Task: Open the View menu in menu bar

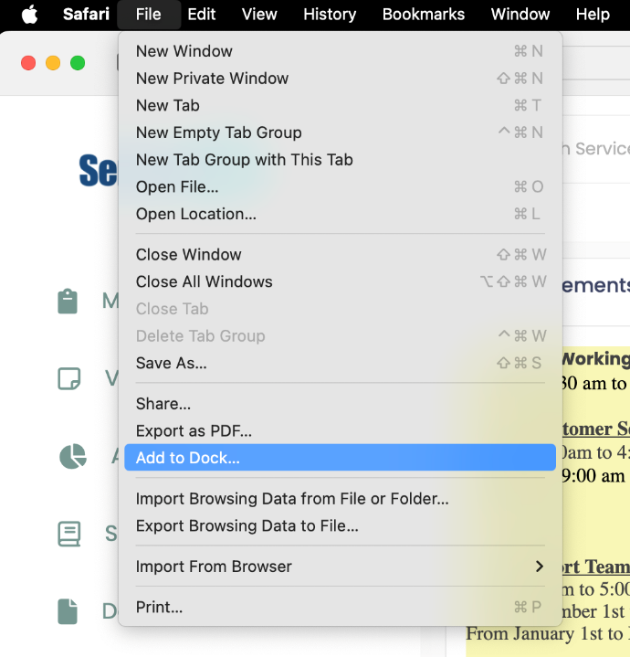Action: [x=259, y=14]
